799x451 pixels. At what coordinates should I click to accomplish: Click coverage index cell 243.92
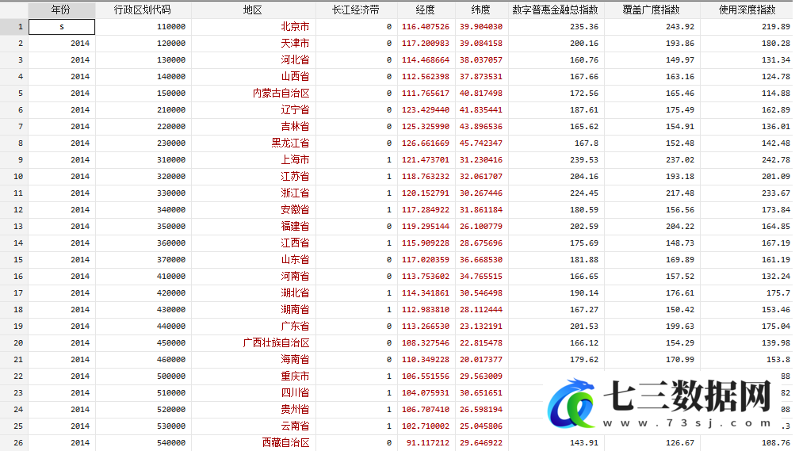tap(652, 26)
